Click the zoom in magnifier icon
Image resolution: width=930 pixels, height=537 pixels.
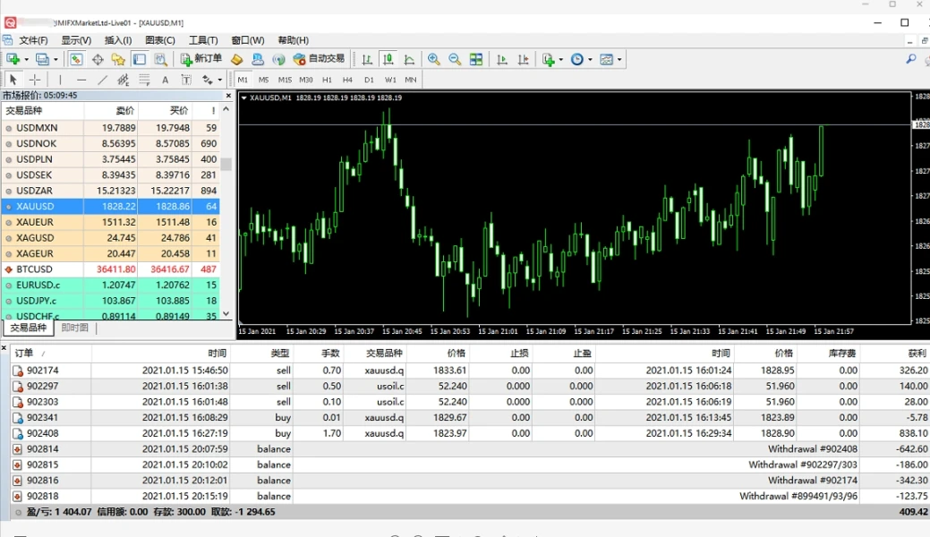[434, 59]
